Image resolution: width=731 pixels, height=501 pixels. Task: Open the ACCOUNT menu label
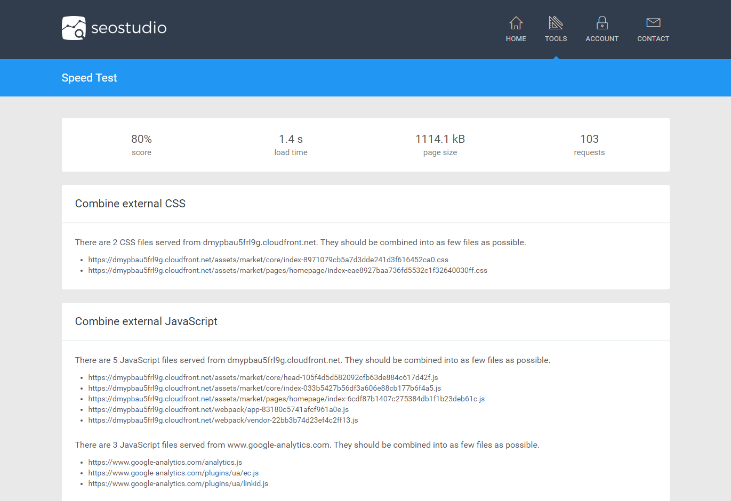[x=602, y=39]
